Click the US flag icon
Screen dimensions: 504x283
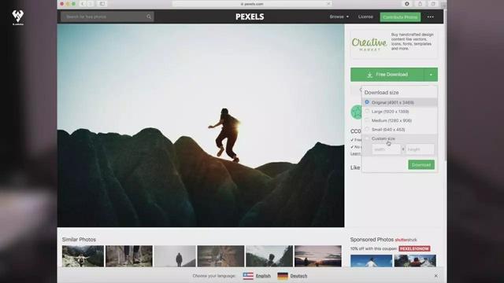(x=248, y=276)
